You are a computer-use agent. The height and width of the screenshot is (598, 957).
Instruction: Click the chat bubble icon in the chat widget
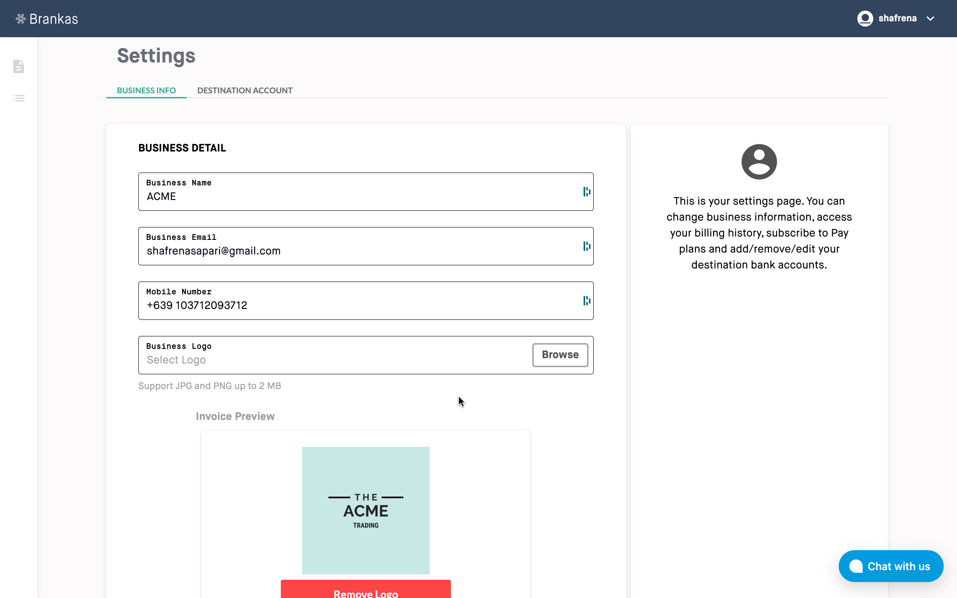[856, 566]
